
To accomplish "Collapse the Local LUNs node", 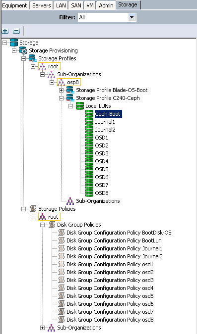I will click(x=71, y=106).
